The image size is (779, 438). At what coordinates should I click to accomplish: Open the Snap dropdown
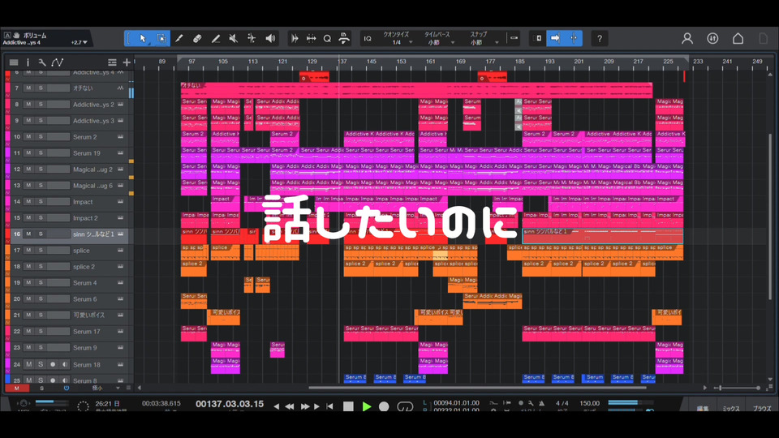(x=479, y=42)
